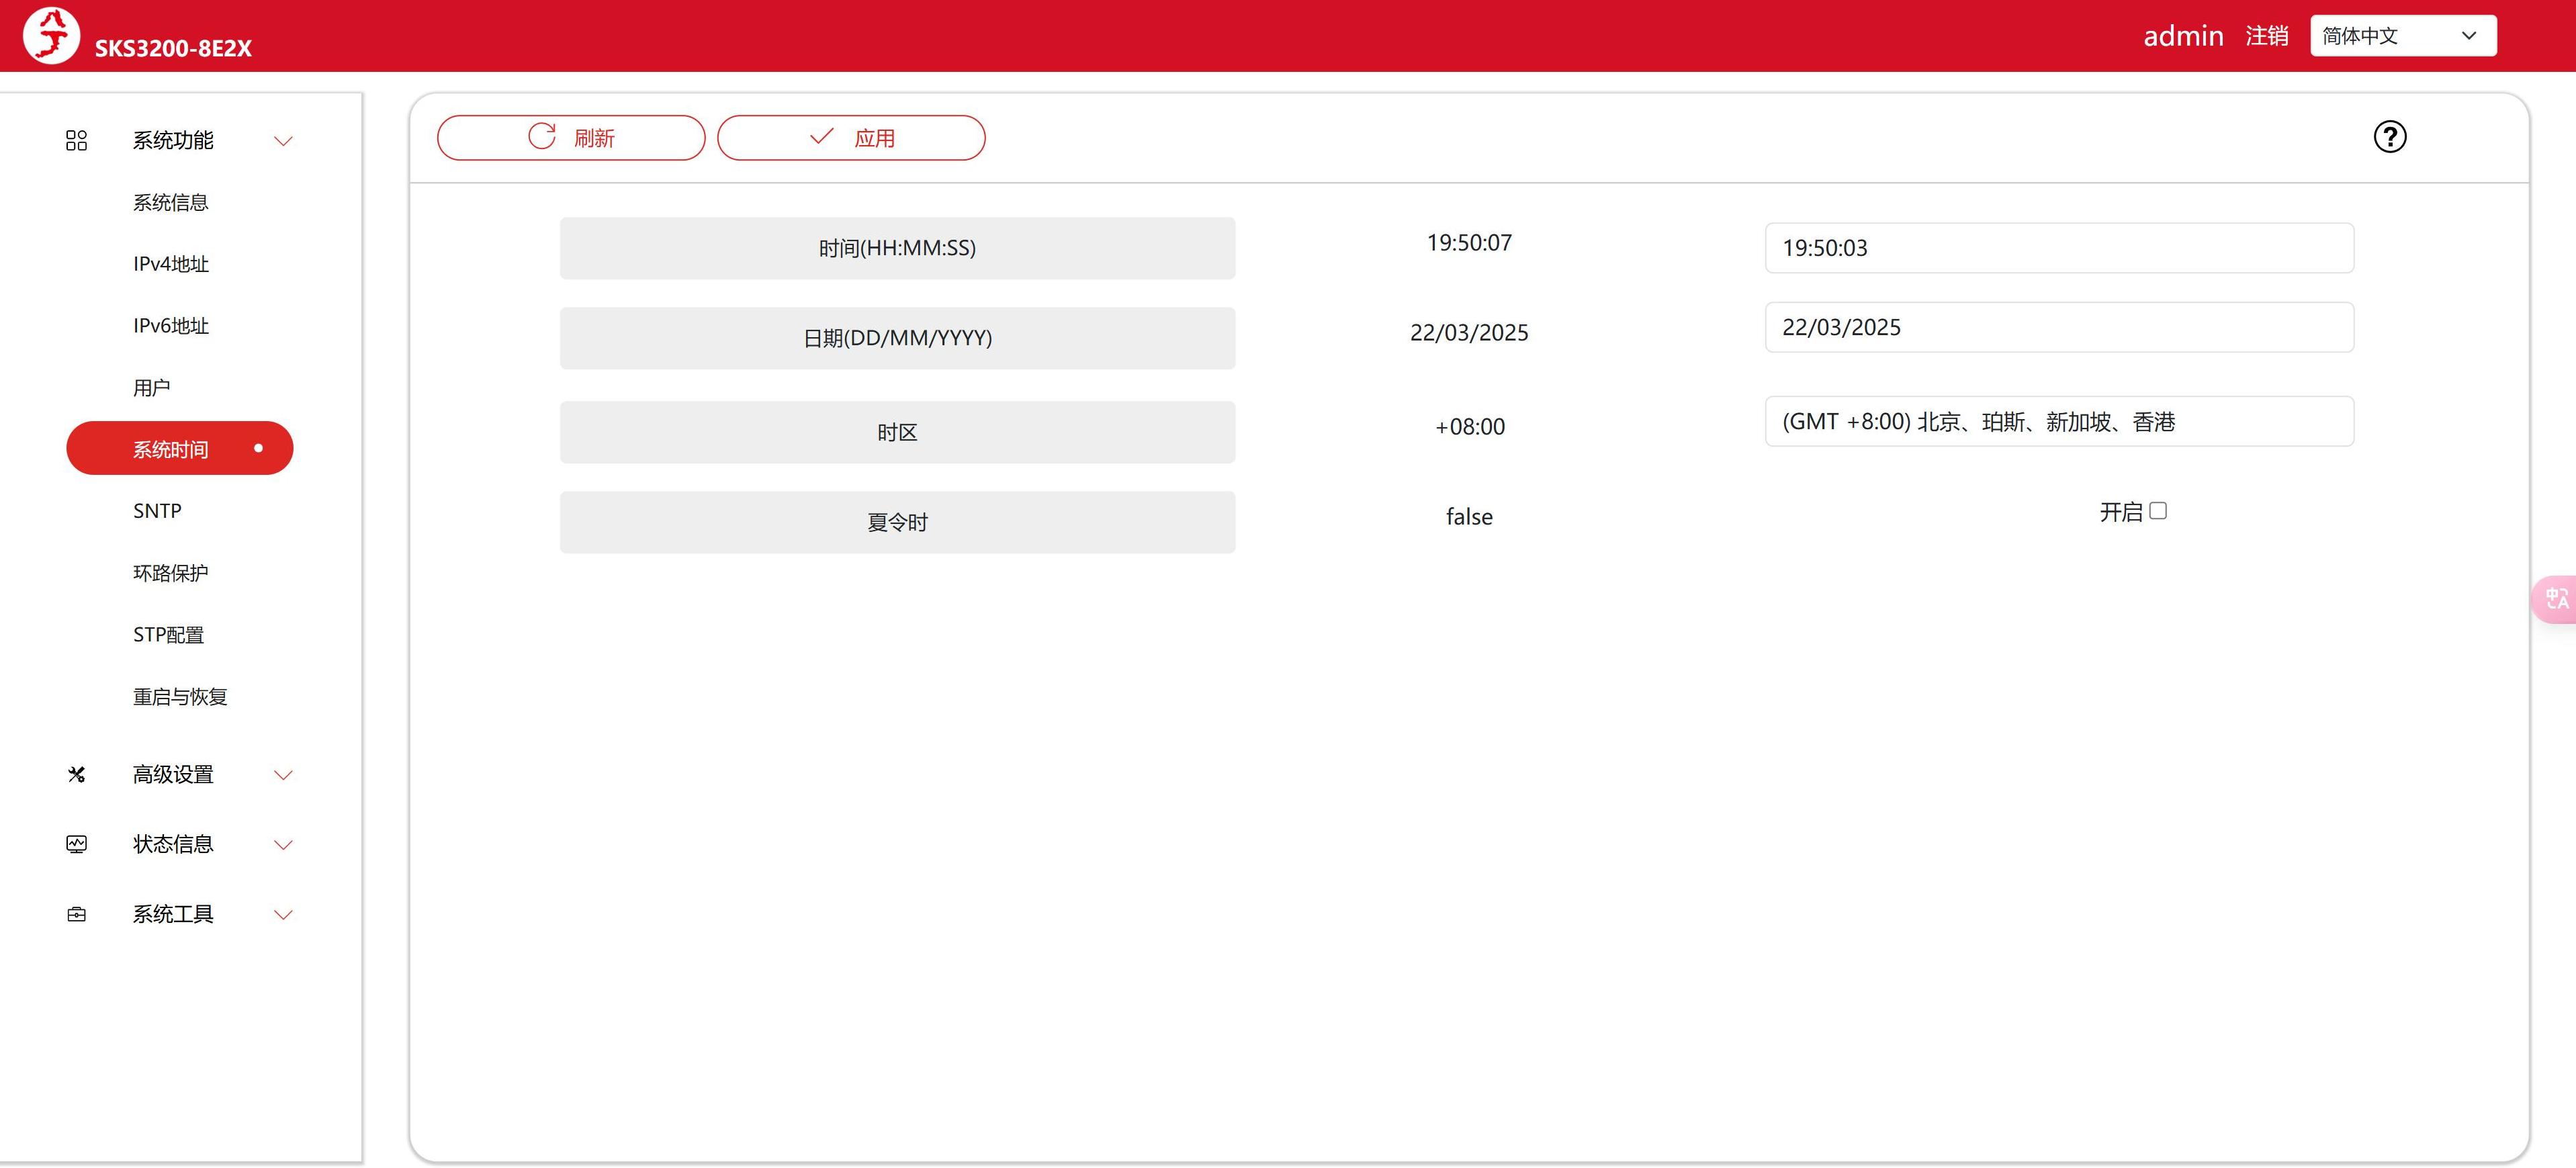This screenshot has height=1168, width=2576.
Task: Click the SKS3200-8E2X model name
Action: coord(173,48)
